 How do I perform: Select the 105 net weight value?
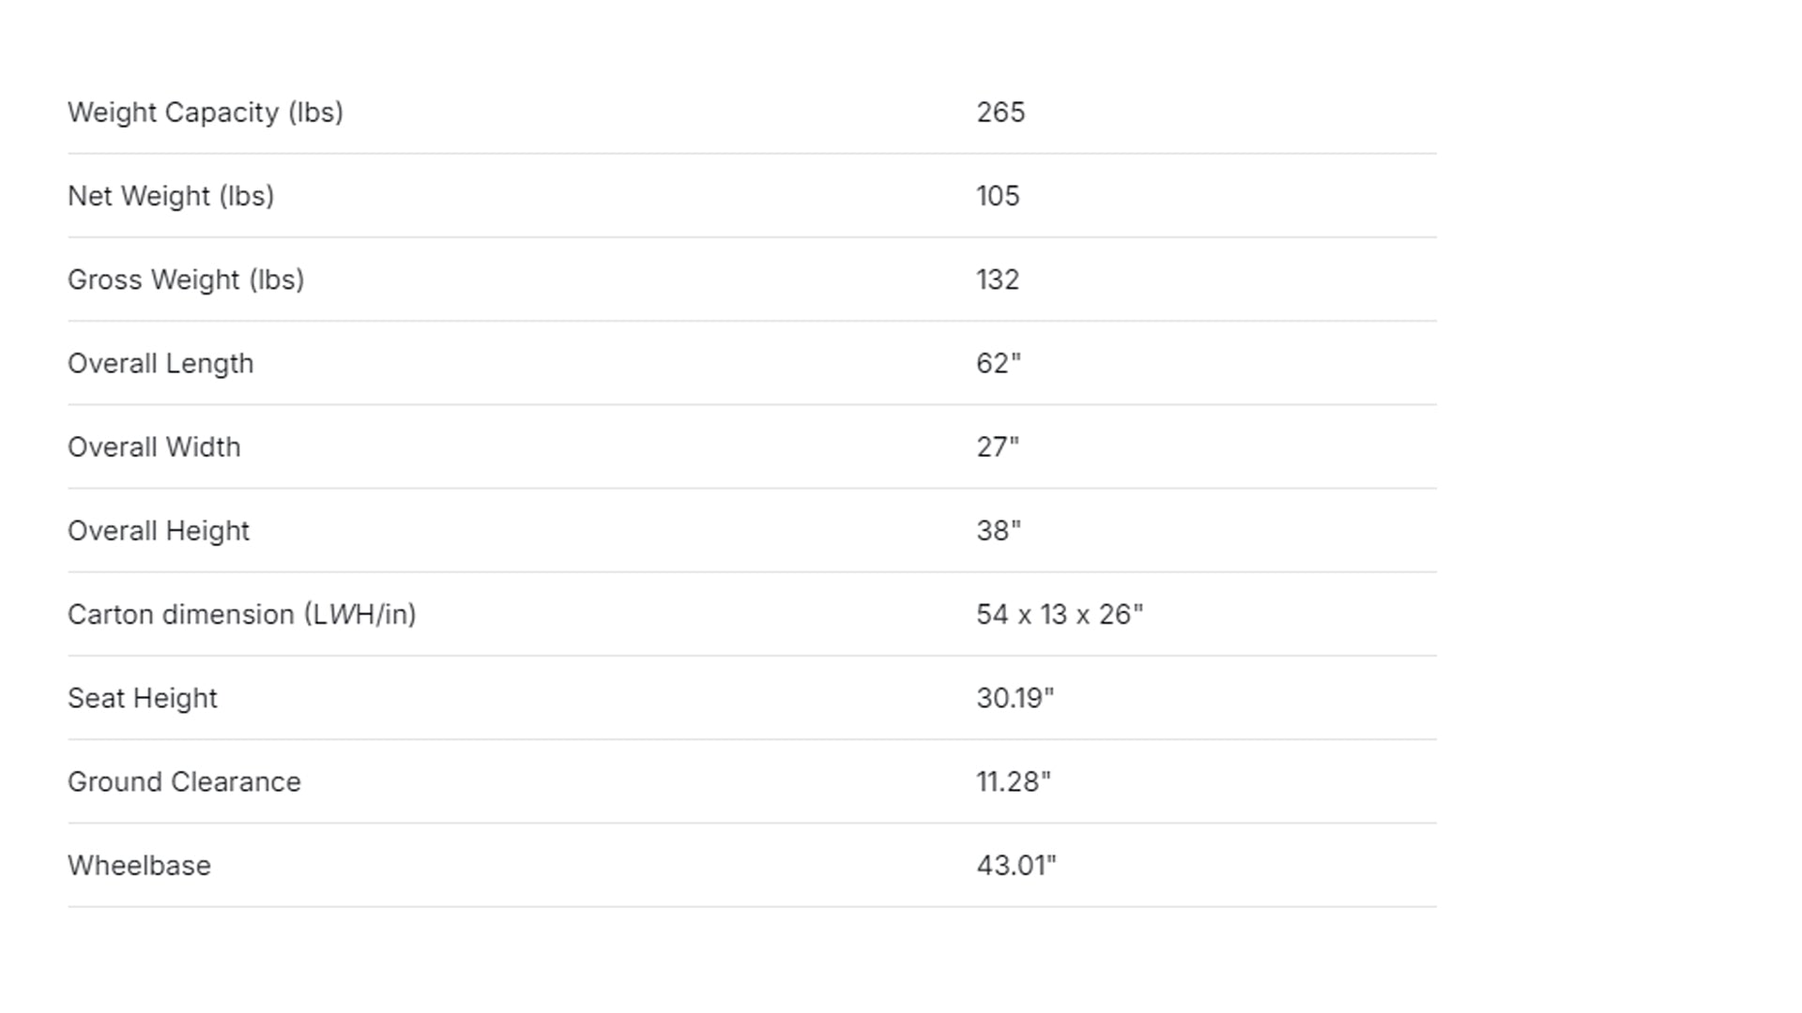coord(998,196)
